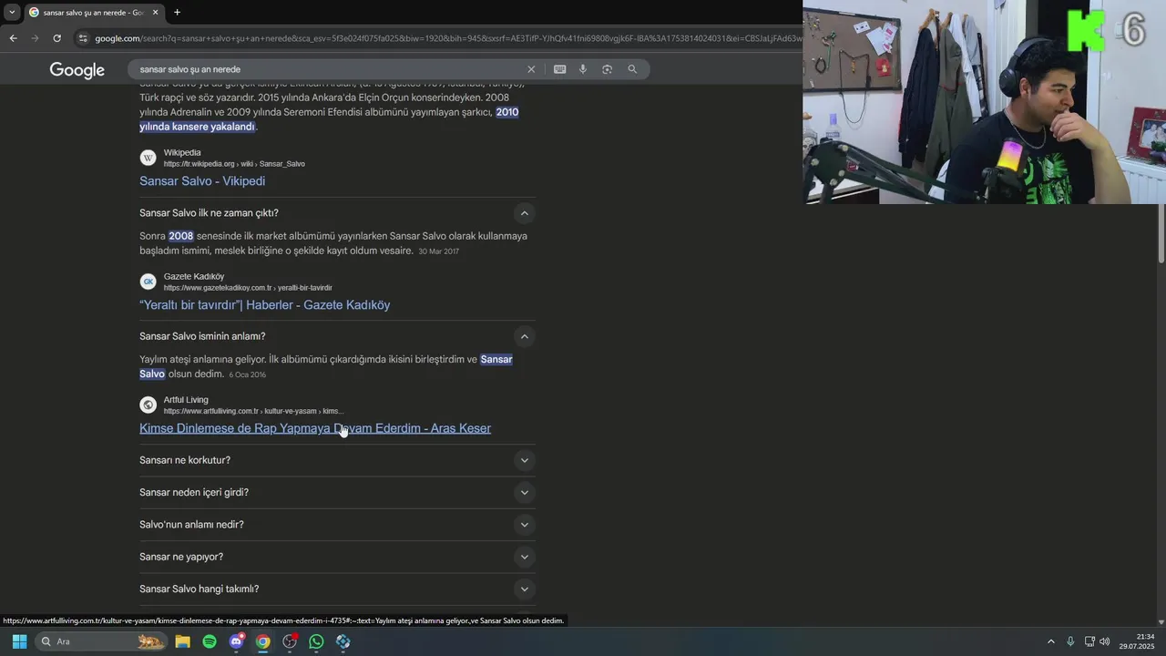Click 'Artful Living' source name
The width and height of the screenshot is (1166, 656).
[x=186, y=399]
